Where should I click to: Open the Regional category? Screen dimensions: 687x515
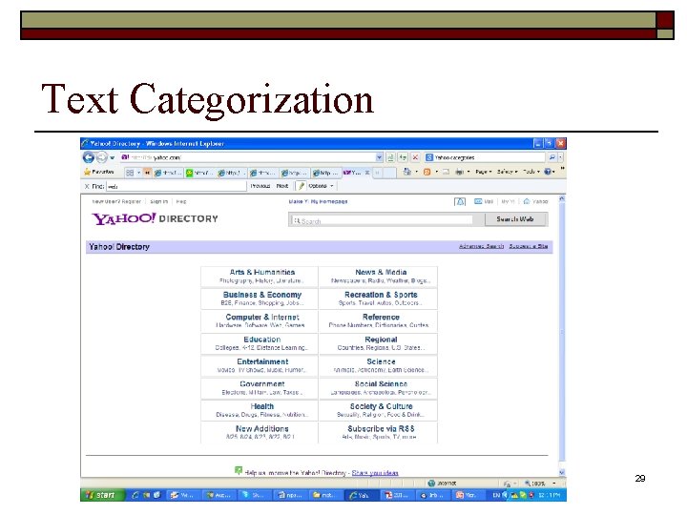pyautogui.click(x=381, y=340)
